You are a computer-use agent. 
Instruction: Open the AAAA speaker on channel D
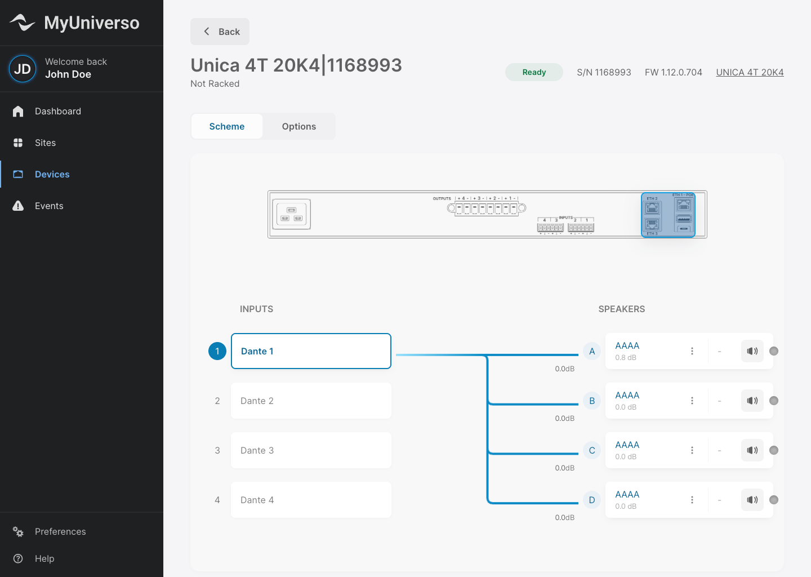[x=627, y=494]
